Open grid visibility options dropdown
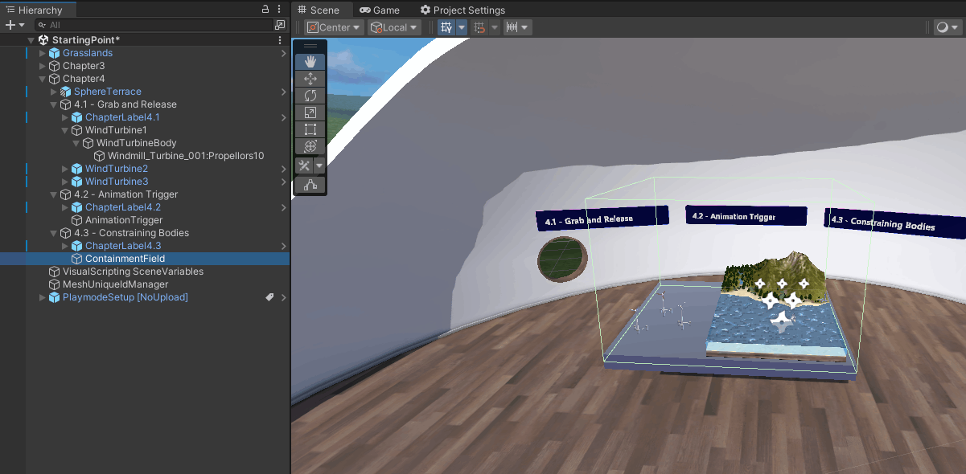 (x=462, y=27)
